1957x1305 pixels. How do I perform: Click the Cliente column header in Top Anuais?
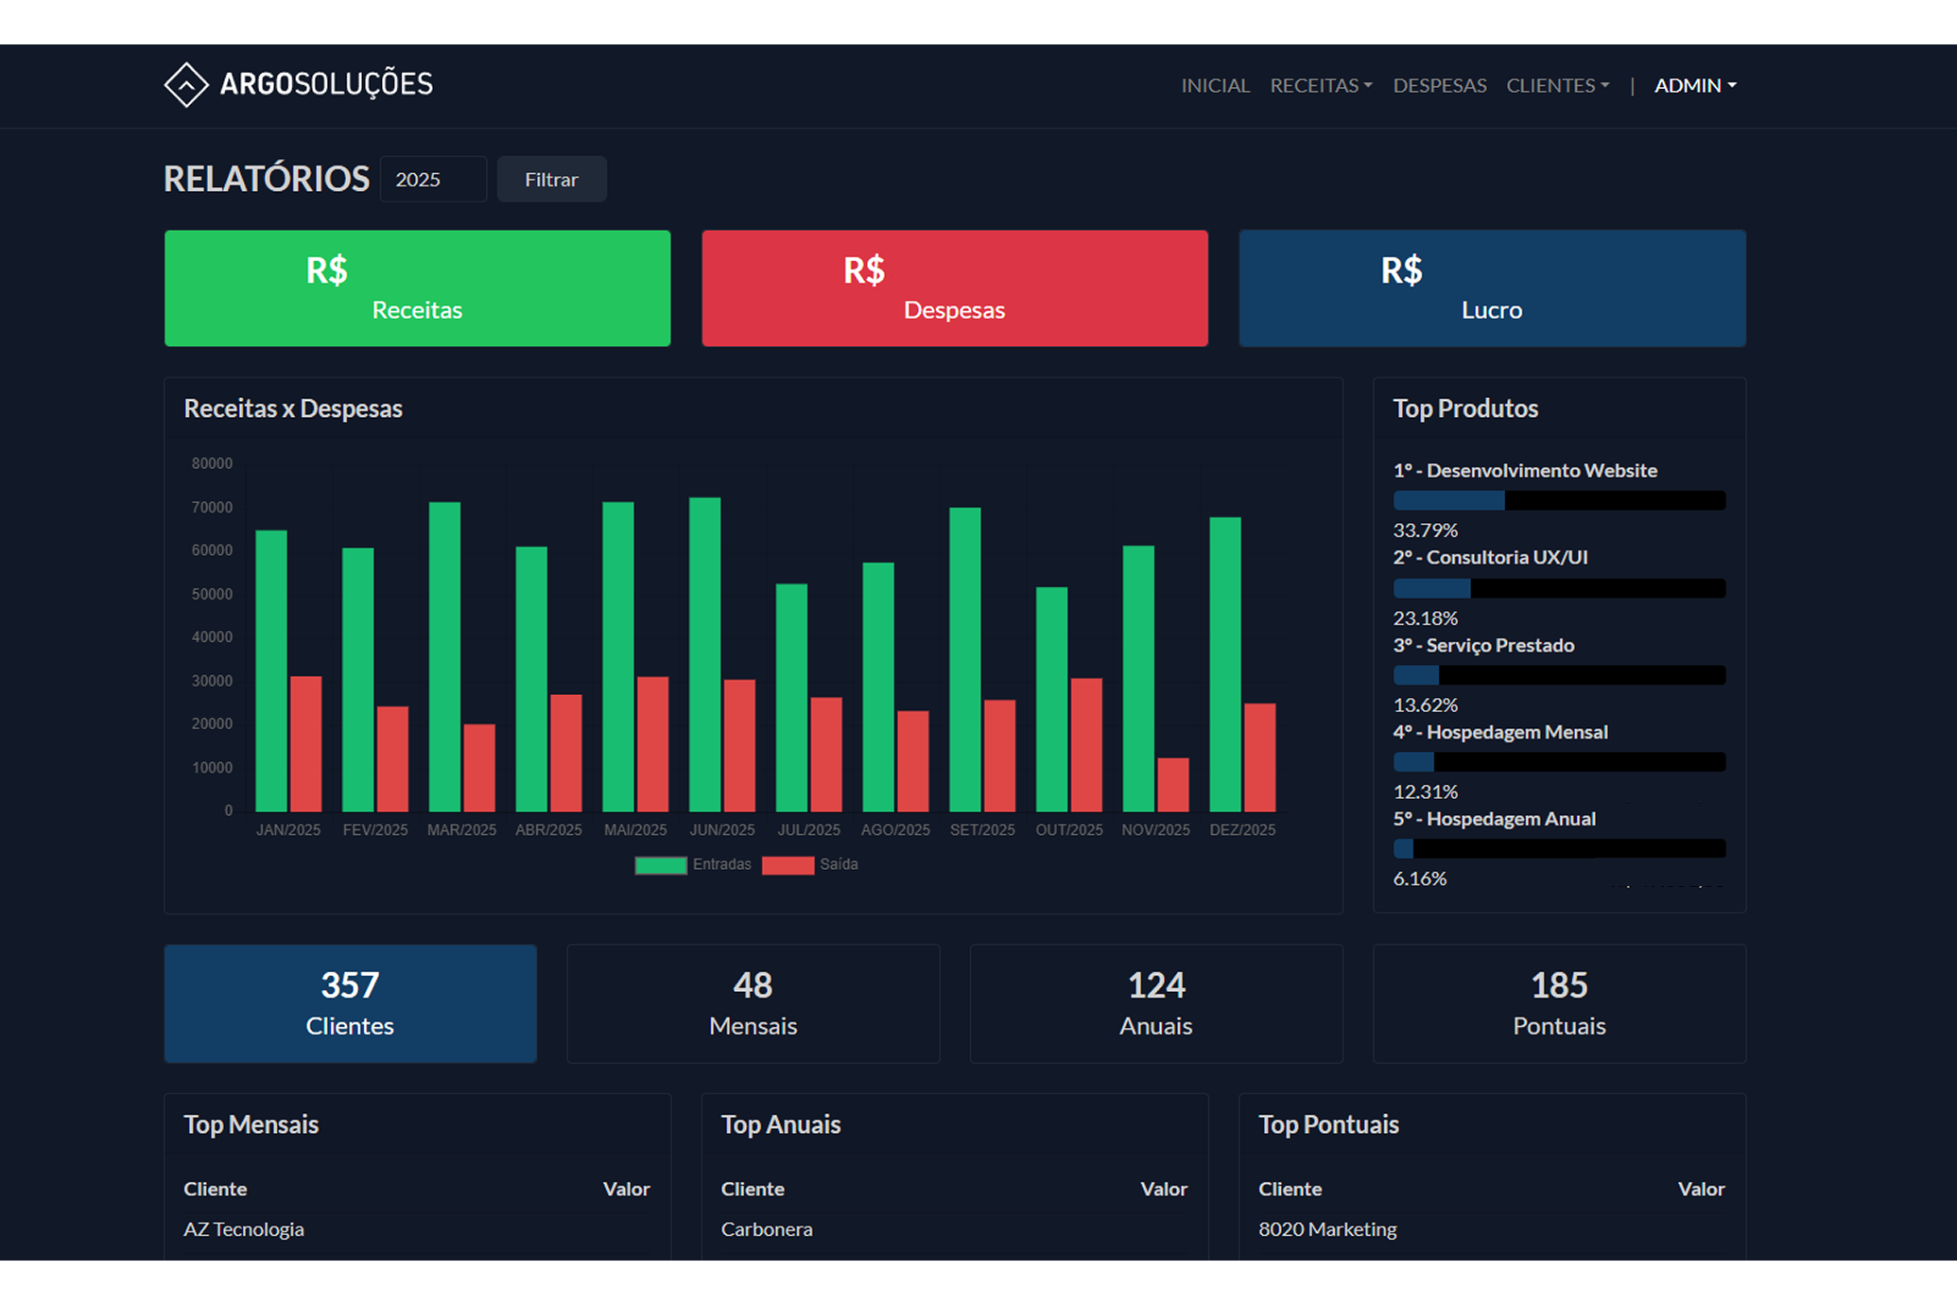click(x=753, y=1189)
